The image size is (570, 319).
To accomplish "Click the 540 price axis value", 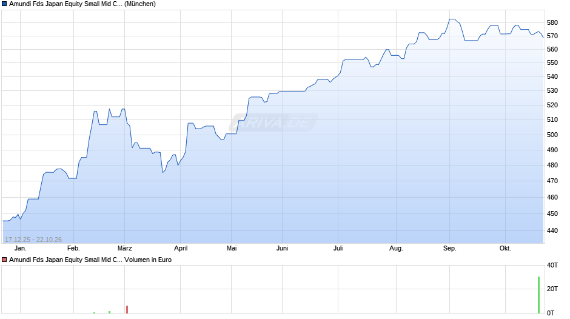I will 552,77.
